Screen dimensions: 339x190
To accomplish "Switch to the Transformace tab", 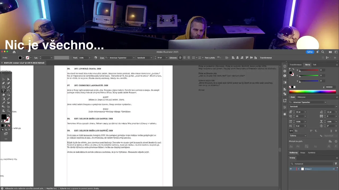I will point(296,65).
